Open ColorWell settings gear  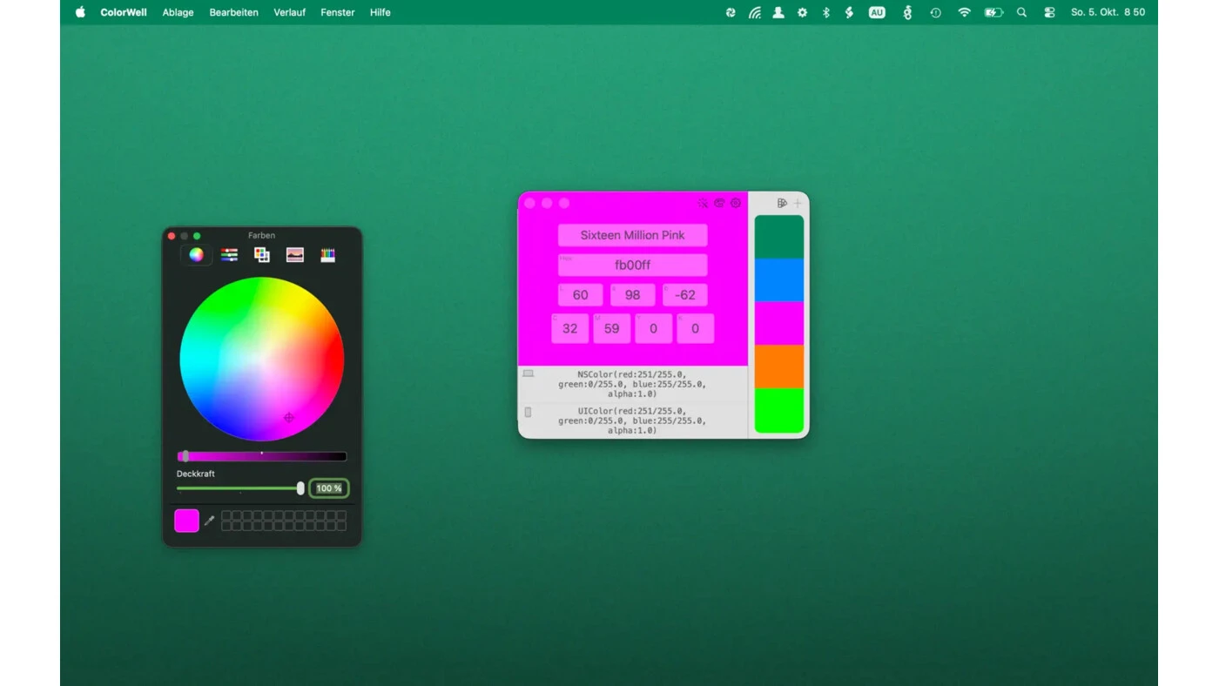click(x=736, y=203)
